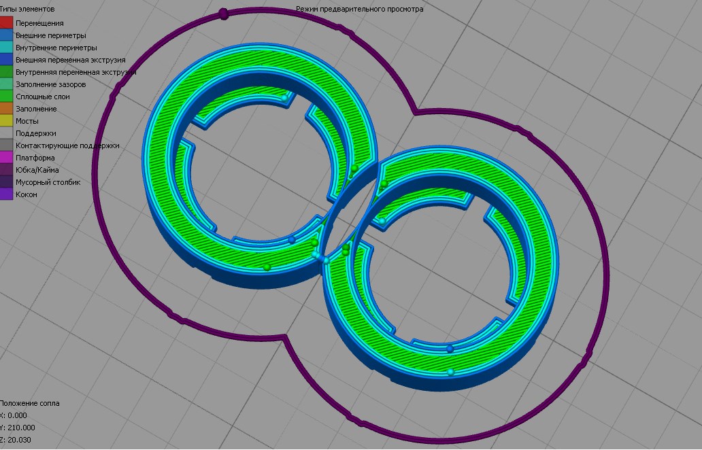Click the Юбка/Кайма legend icon

click(7, 168)
